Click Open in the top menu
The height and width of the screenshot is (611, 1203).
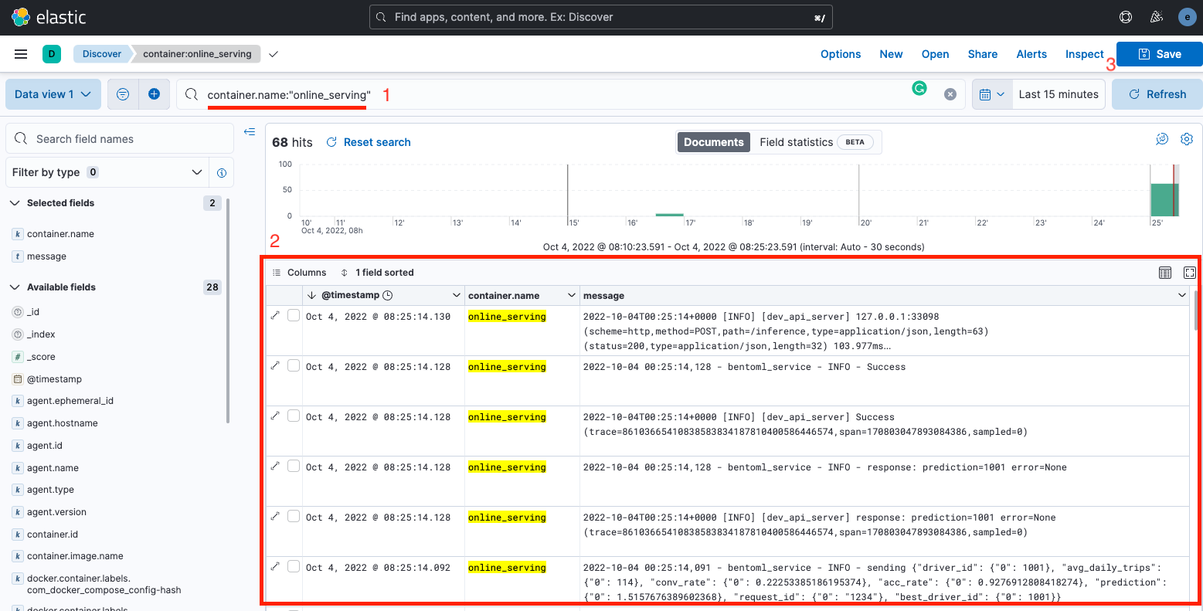coord(935,54)
